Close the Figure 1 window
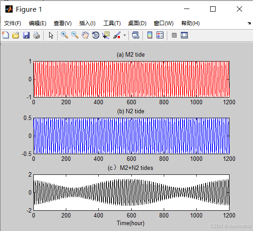Viewport: 253px width, 231px height. click(239, 9)
